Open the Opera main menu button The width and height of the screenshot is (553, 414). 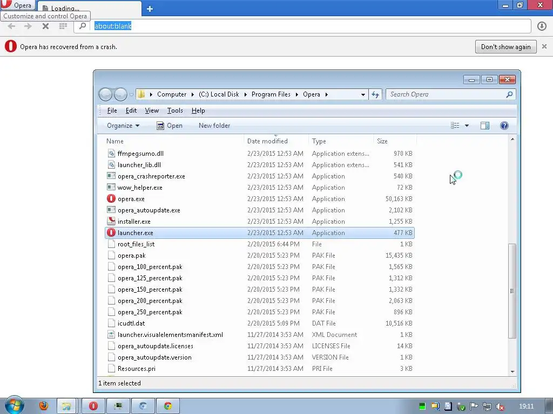point(17,5)
